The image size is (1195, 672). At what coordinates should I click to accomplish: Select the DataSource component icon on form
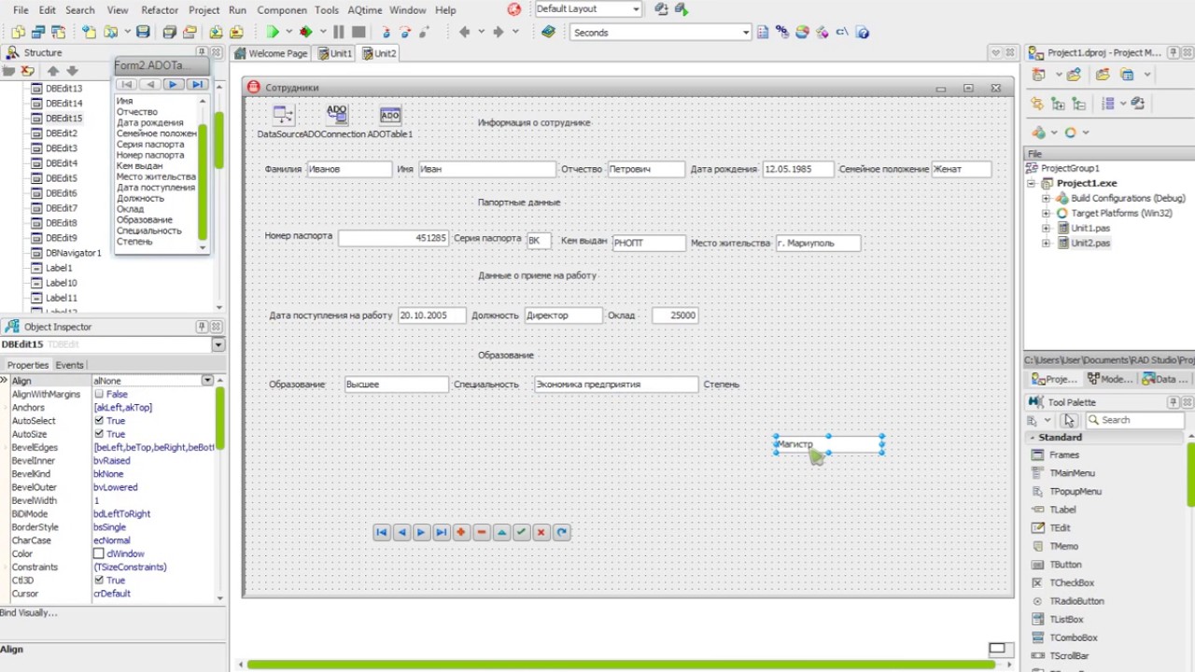283,115
